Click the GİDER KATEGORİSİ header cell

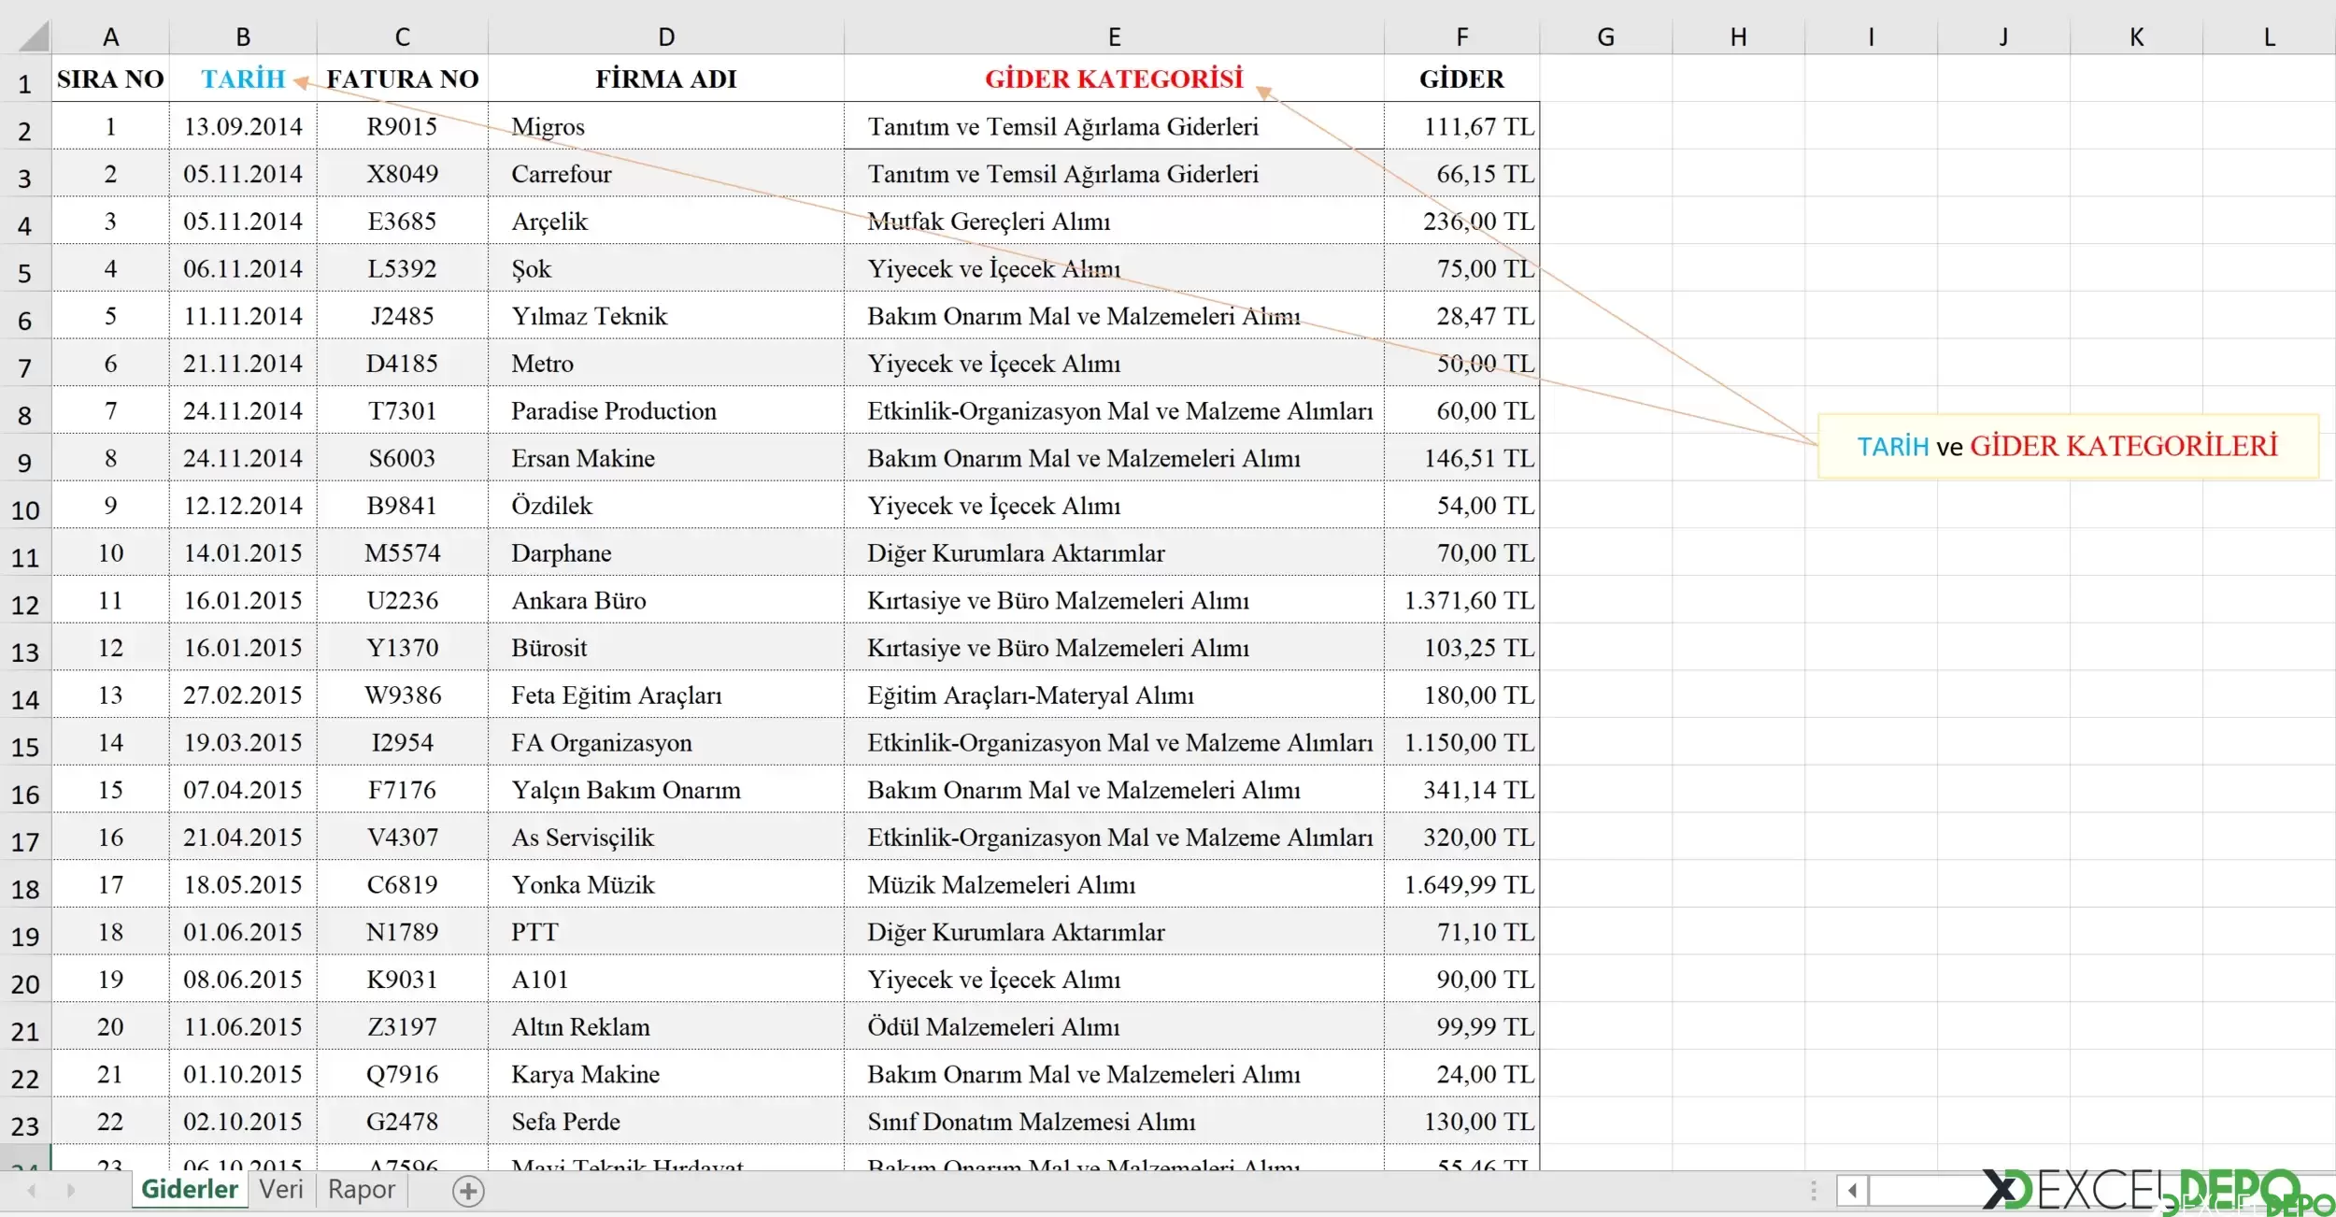[1114, 79]
